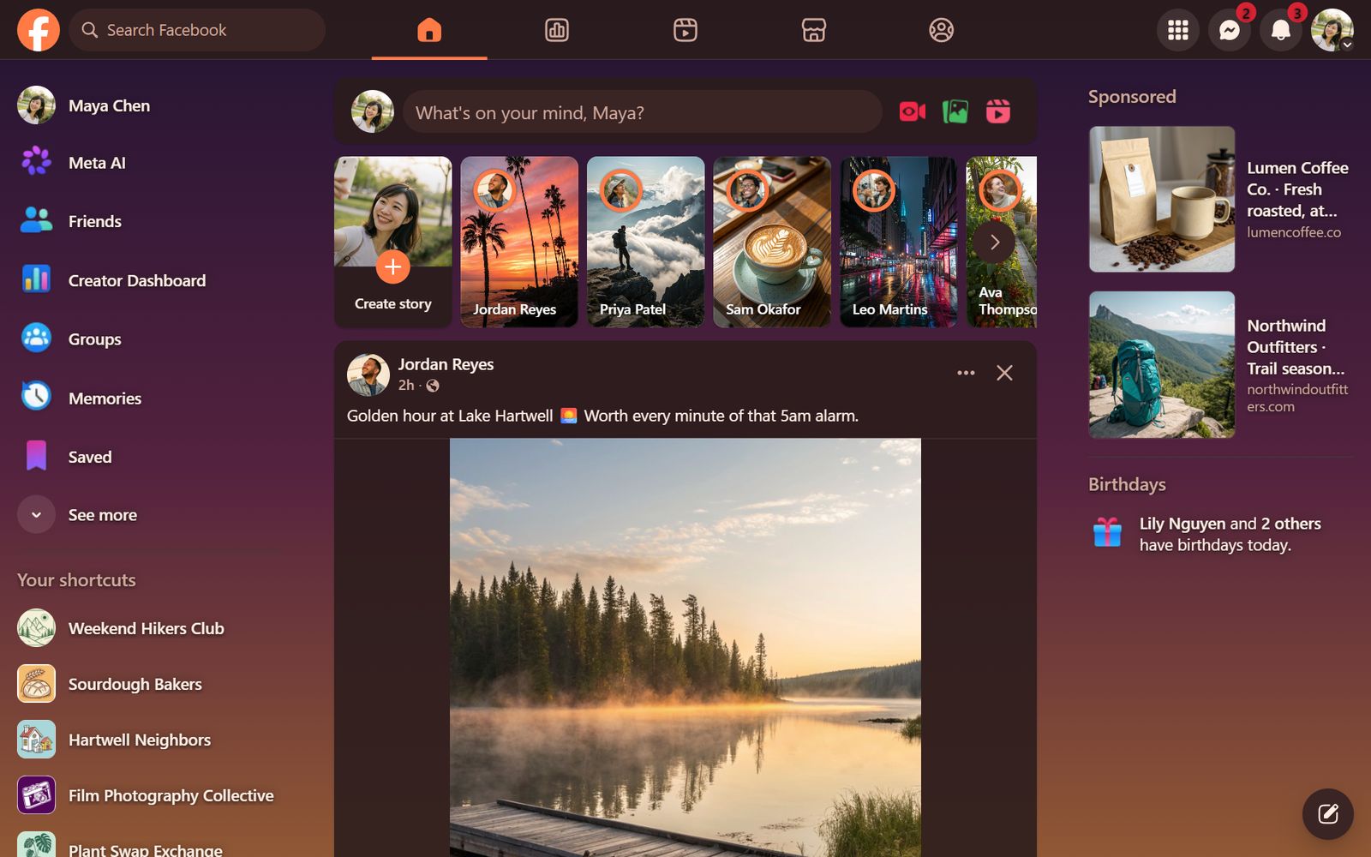Image resolution: width=1371 pixels, height=857 pixels.
Task: Create a reel from composer
Action: [x=998, y=111]
